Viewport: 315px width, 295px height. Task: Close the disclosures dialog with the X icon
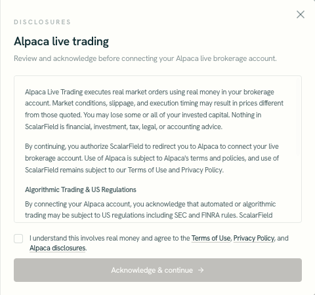[x=301, y=14]
